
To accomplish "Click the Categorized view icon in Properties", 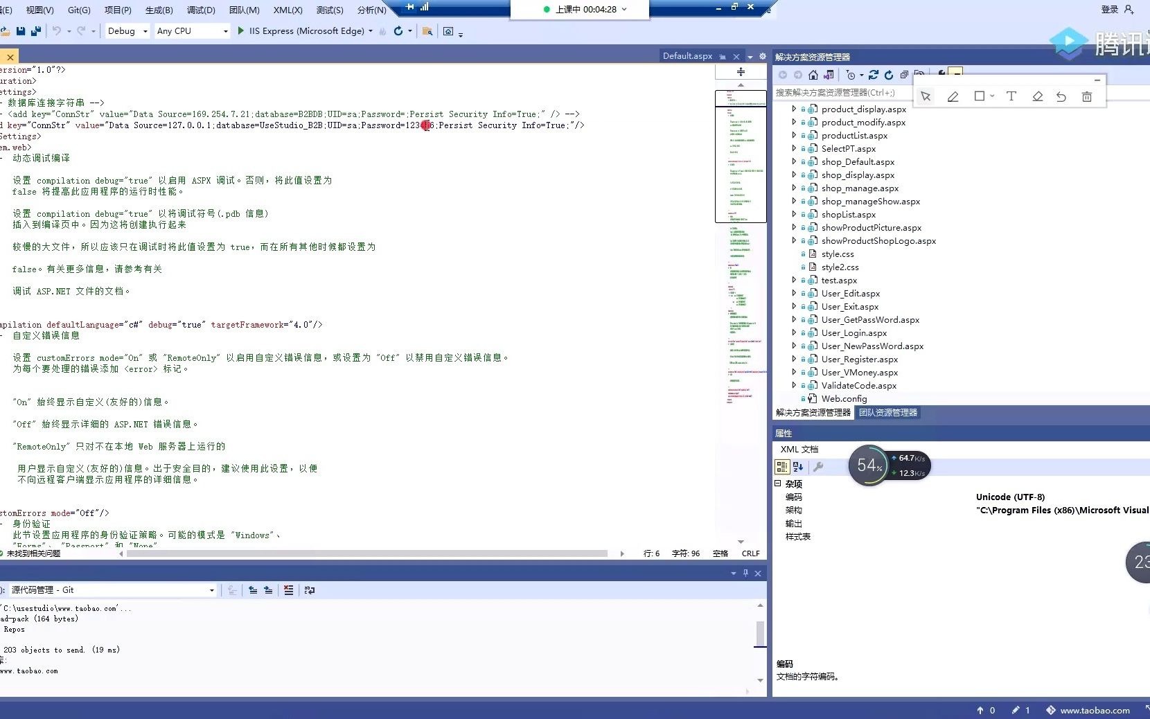I will pyautogui.click(x=782, y=467).
